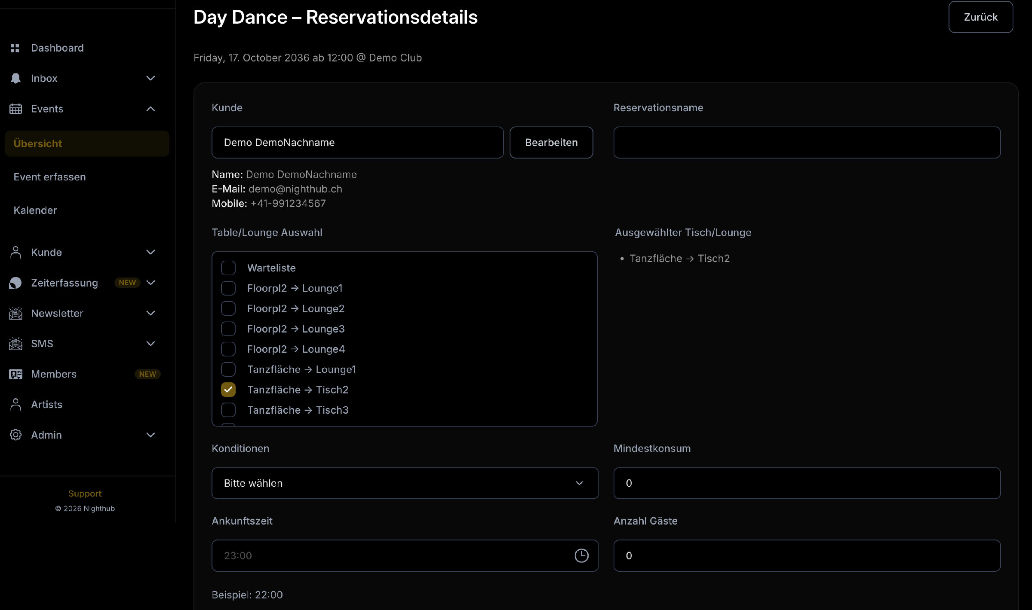Select Event erfassen in the sidebar

49,177
